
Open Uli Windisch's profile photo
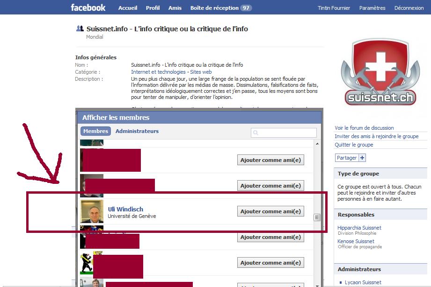[92, 211]
